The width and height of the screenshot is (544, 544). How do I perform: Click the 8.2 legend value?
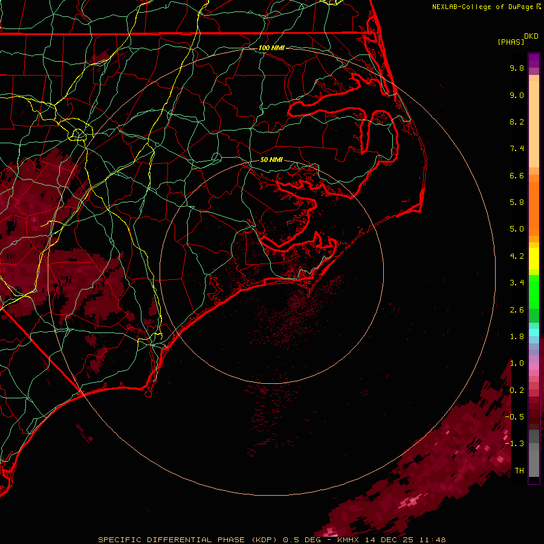[517, 122]
